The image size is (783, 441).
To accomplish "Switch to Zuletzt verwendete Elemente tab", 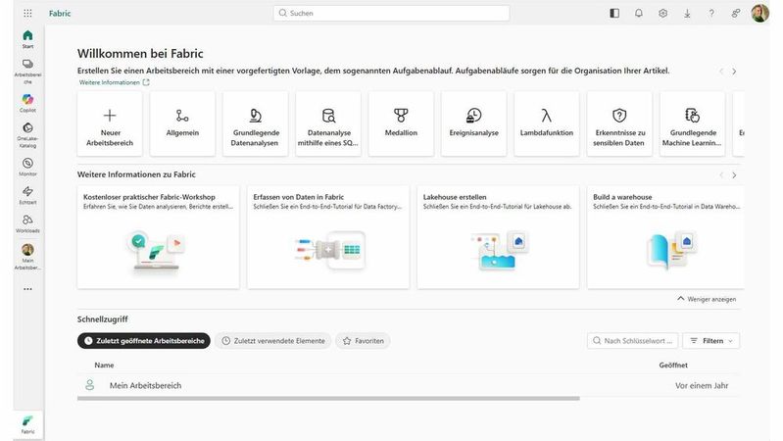I will (x=273, y=341).
